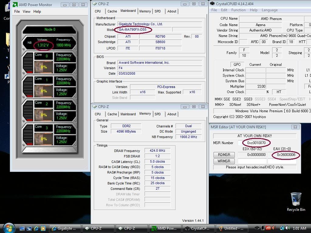Click the CrystalCPUID title bar chip icon
The image size is (311, 233).
212,4
